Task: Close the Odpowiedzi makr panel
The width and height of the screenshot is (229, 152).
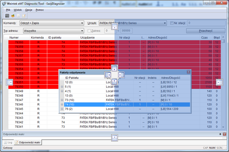Action: pyautogui.click(x=225, y=134)
